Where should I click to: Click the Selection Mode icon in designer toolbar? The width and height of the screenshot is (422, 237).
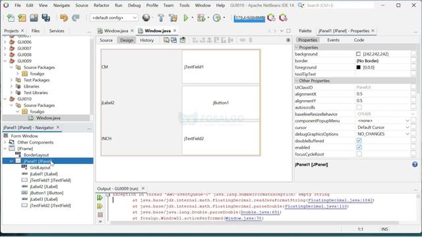point(166,40)
